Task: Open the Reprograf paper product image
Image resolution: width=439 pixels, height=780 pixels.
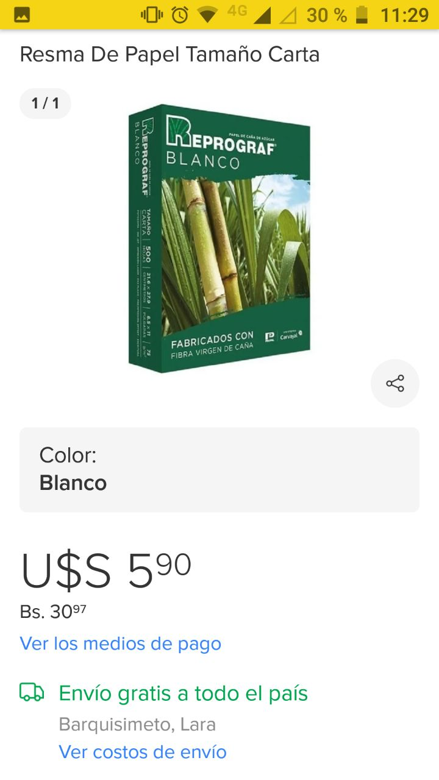Action: click(220, 238)
